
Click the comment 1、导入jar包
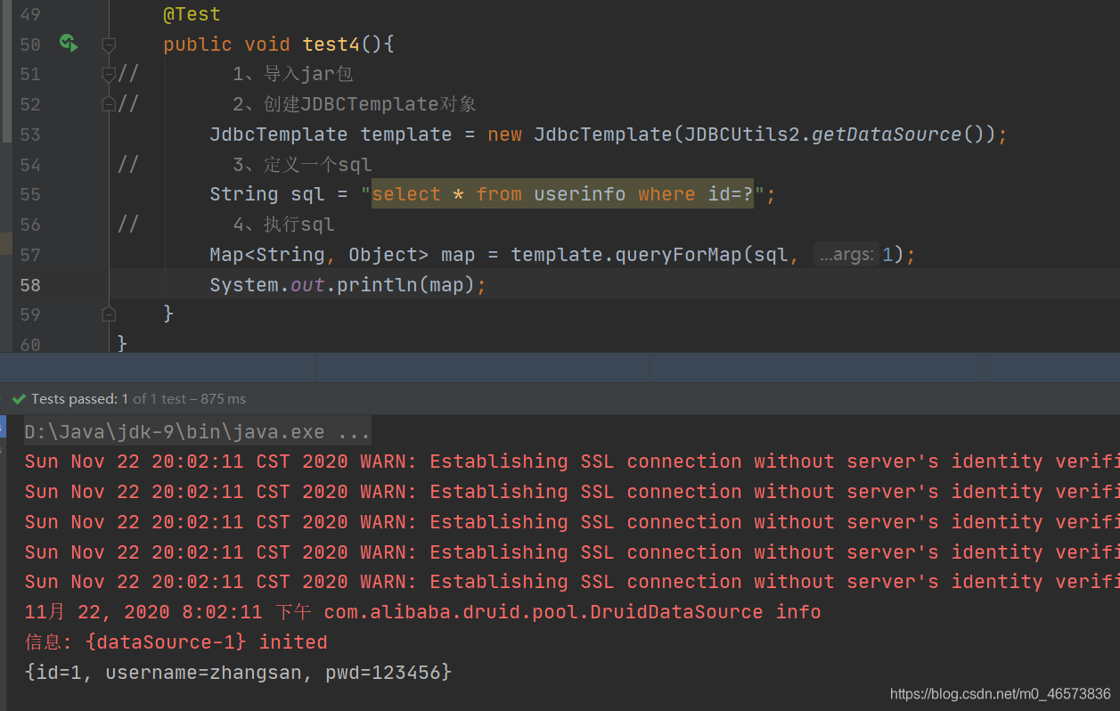[x=293, y=74]
